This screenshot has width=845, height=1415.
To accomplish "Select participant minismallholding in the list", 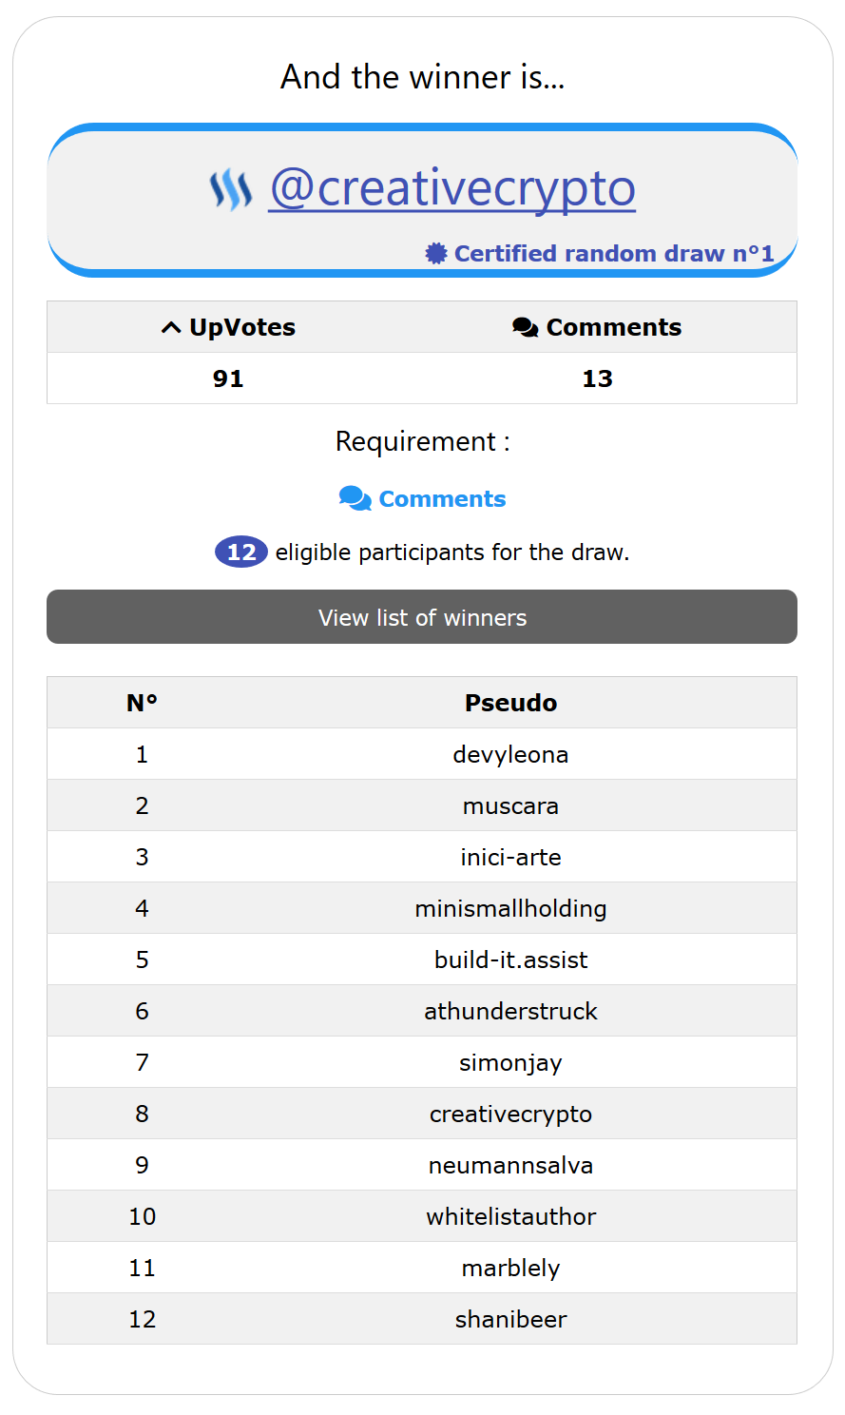I will point(510,908).
